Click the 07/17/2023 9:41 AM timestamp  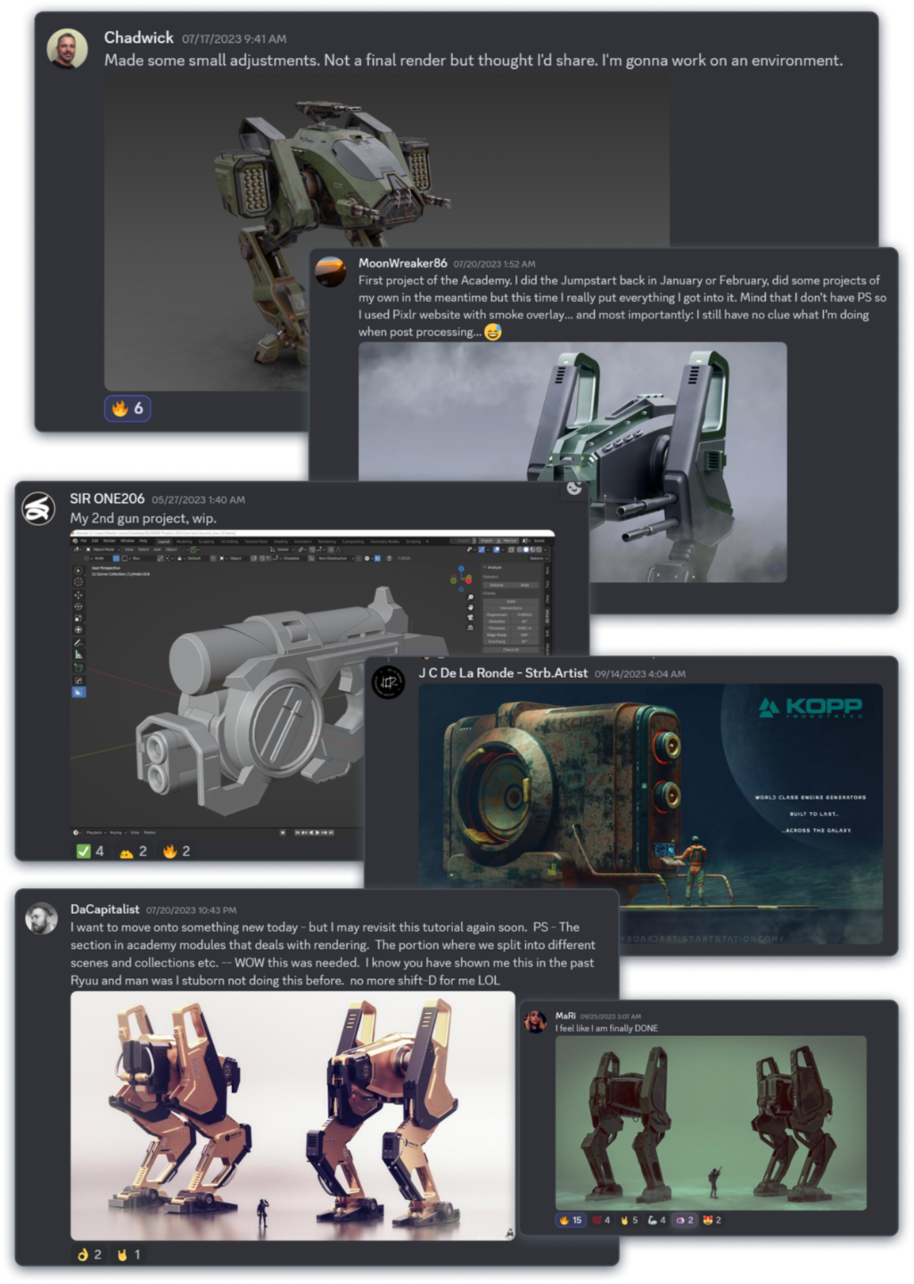pyautogui.click(x=235, y=38)
